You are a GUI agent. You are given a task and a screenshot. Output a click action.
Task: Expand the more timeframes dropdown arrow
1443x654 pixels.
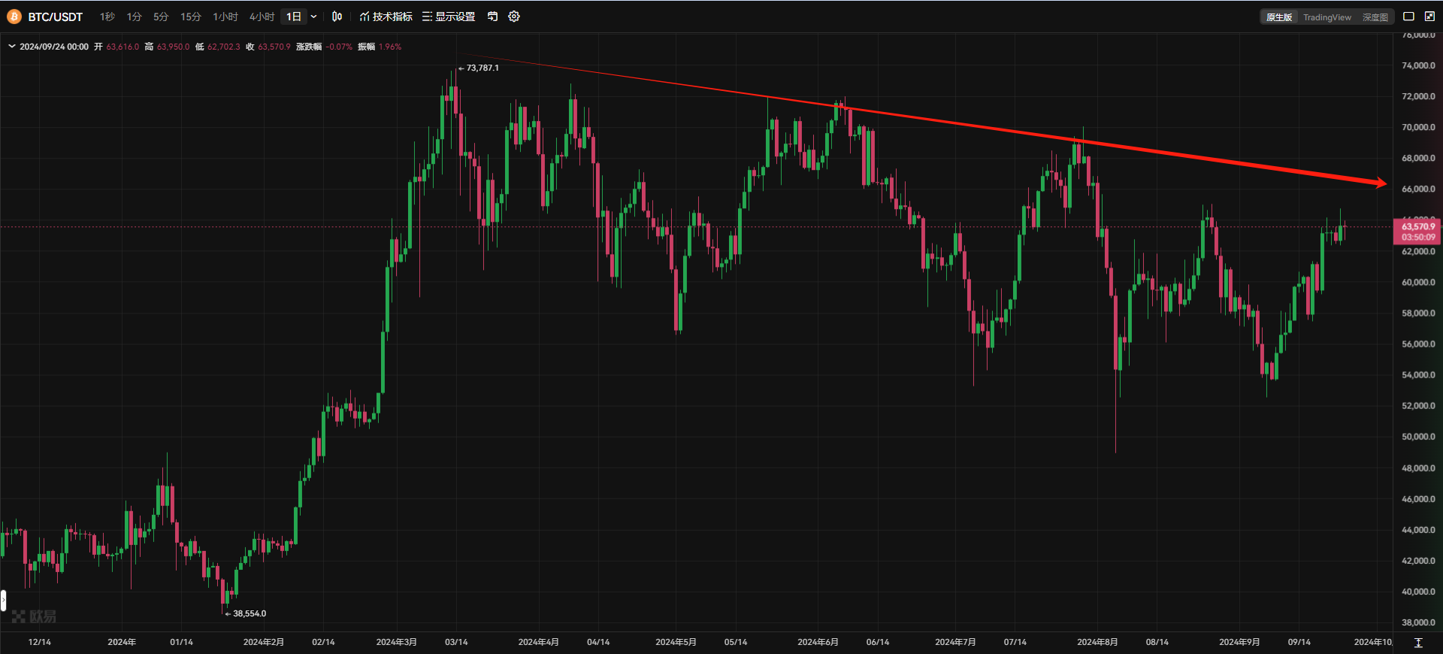coord(313,17)
